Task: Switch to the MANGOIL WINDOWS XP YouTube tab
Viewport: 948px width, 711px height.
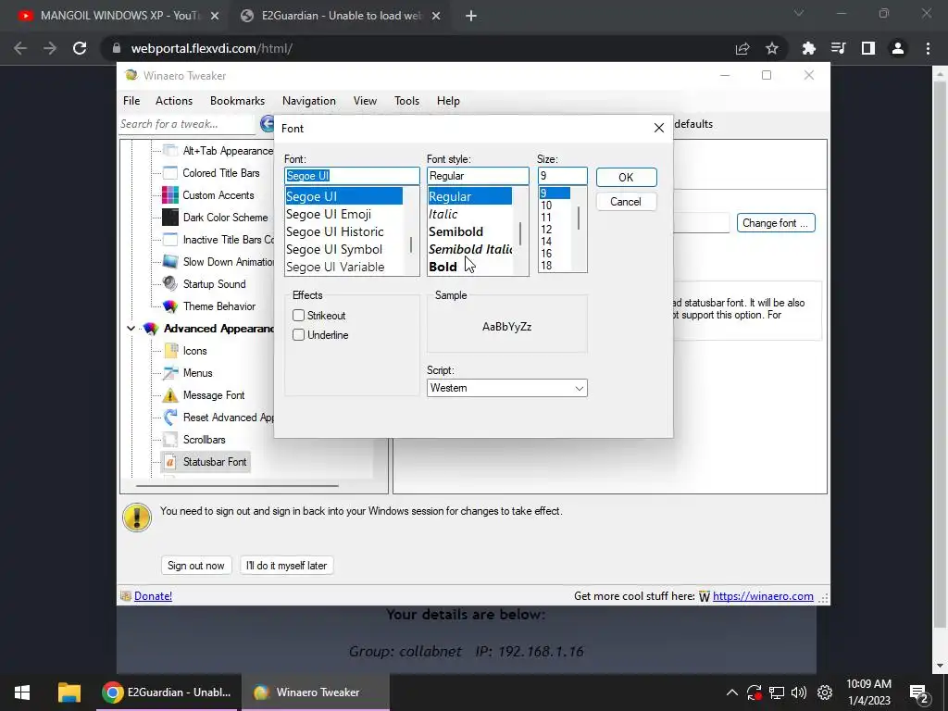Action: (118, 16)
